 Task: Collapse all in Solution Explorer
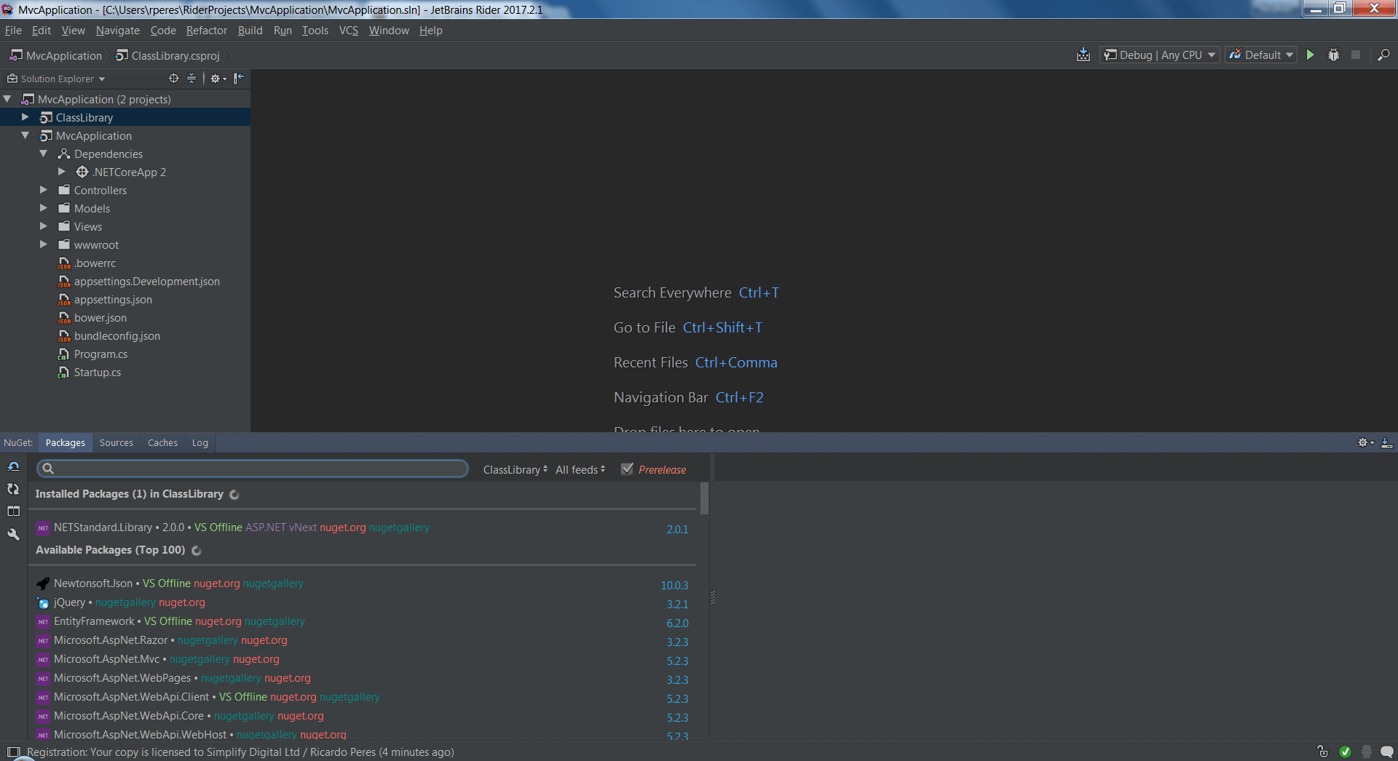pos(191,79)
